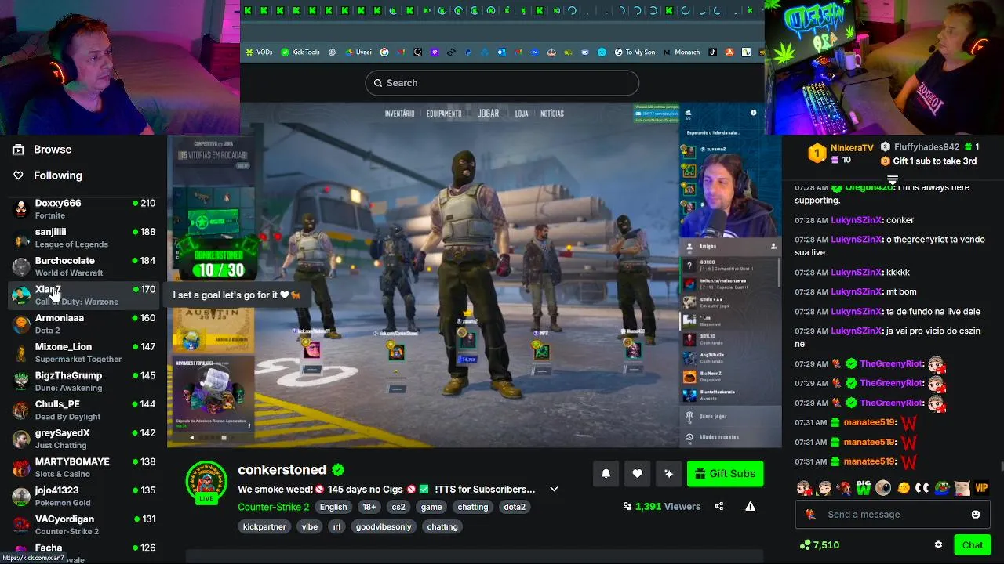Open the share stream icon
This screenshot has width=1004, height=564.
tap(719, 506)
